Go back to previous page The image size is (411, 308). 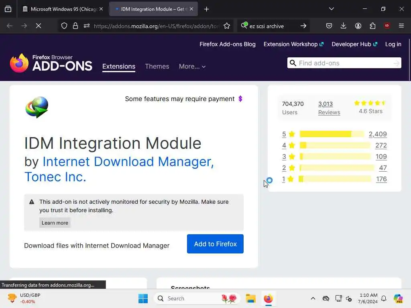[x=10, y=26]
